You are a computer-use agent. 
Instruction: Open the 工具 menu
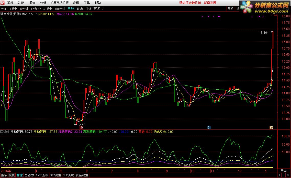pyautogui.click(x=87, y=3)
